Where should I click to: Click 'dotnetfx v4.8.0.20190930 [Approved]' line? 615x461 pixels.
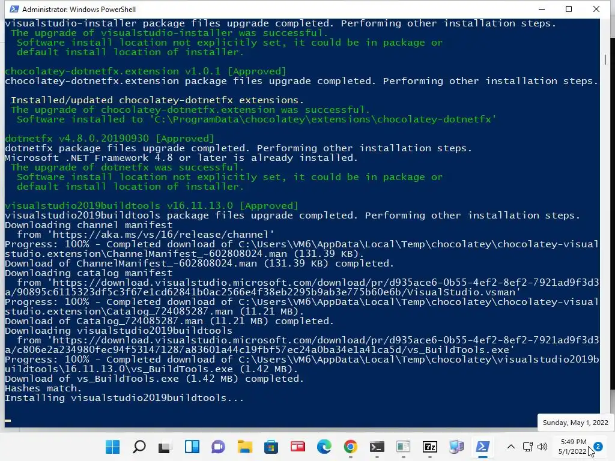(x=110, y=139)
